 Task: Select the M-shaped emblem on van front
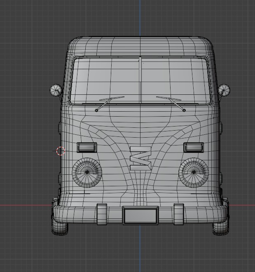(x=140, y=158)
